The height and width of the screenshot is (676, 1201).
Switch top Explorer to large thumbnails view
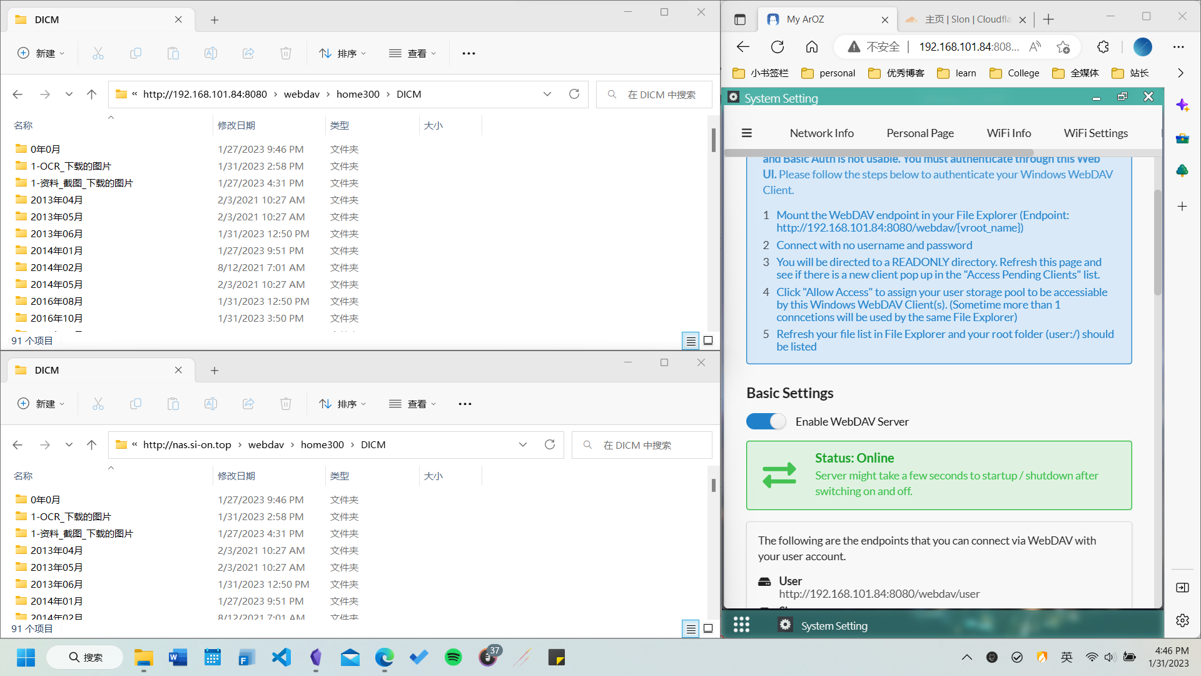(x=708, y=341)
